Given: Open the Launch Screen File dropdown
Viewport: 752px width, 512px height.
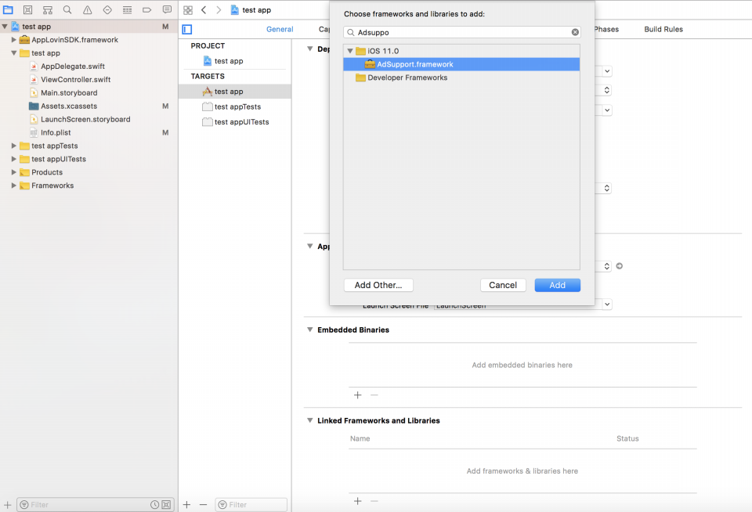Looking at the screenshot, I should [607, 305].
